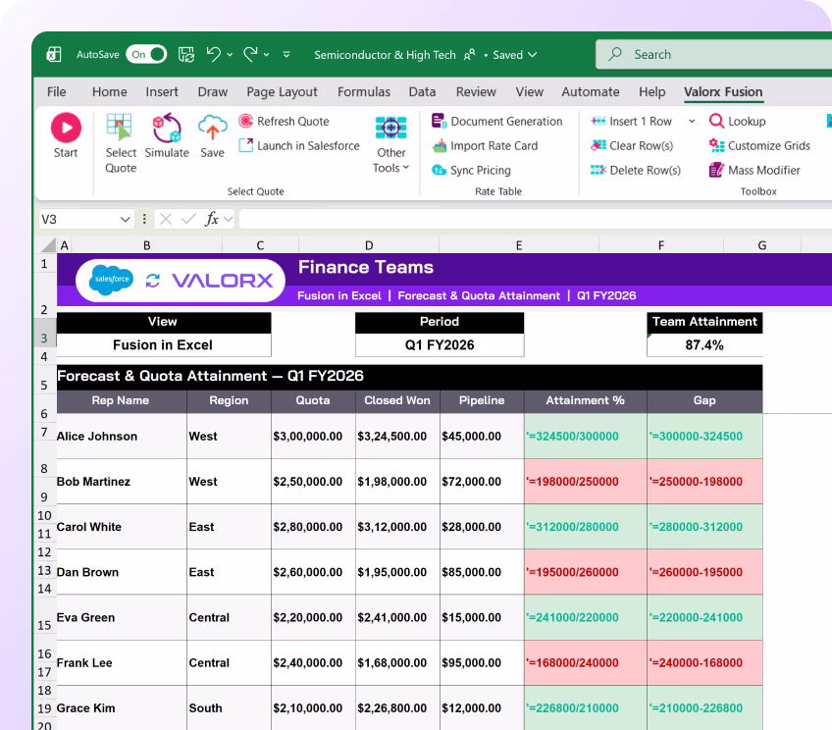Open the Name Box dropdown showing V3
The width and height of the screenshot is (832, 730).
coord(125,219)
